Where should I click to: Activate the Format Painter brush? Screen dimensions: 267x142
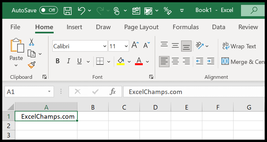point(32,65)
